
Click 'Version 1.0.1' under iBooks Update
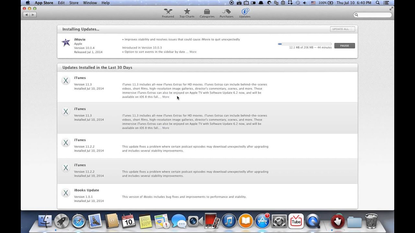click(x=83, y=197)
